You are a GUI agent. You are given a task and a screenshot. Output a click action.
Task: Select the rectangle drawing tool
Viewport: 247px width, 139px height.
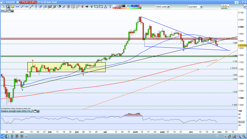tap(101, 7)
